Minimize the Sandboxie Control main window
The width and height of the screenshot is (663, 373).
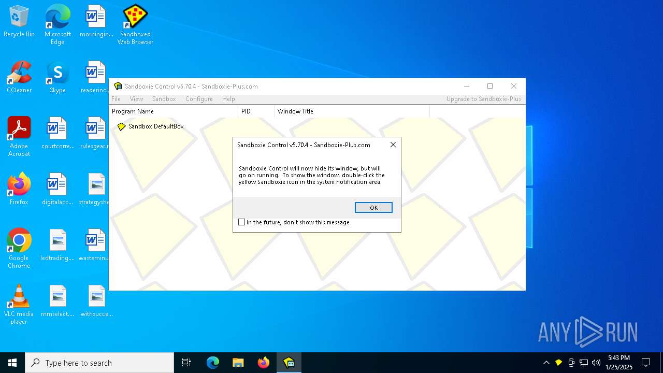(x=467, y=87)
